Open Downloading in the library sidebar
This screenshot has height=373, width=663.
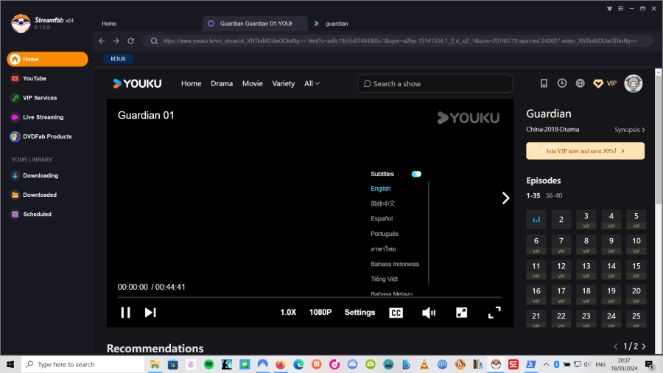pyautogui.click(x=40, y=175)
